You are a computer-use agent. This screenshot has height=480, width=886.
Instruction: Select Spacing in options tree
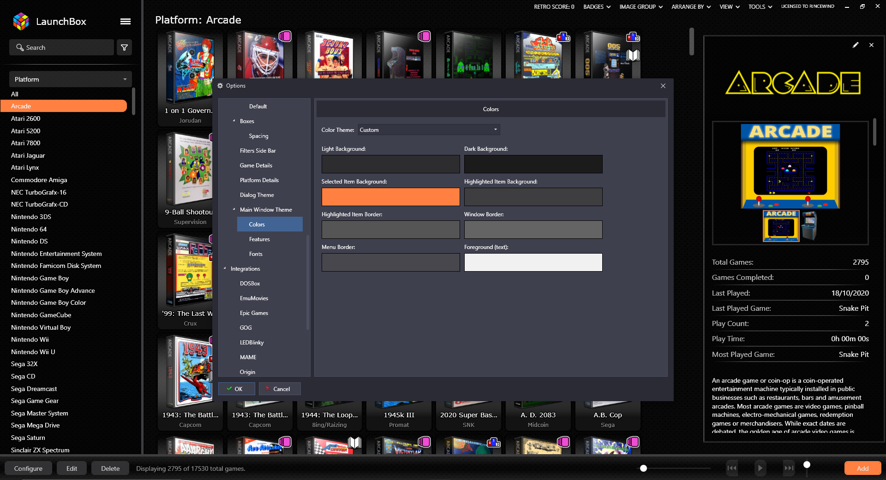[x=258, y=136]
